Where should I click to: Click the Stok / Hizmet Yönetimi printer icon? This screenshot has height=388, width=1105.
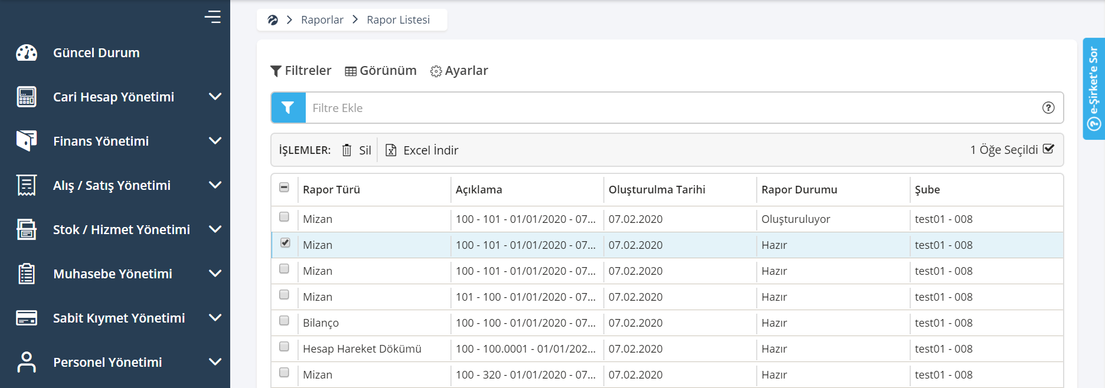[x=27, y=229]
